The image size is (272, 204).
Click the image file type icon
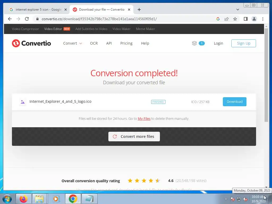[x=23, y=102]
